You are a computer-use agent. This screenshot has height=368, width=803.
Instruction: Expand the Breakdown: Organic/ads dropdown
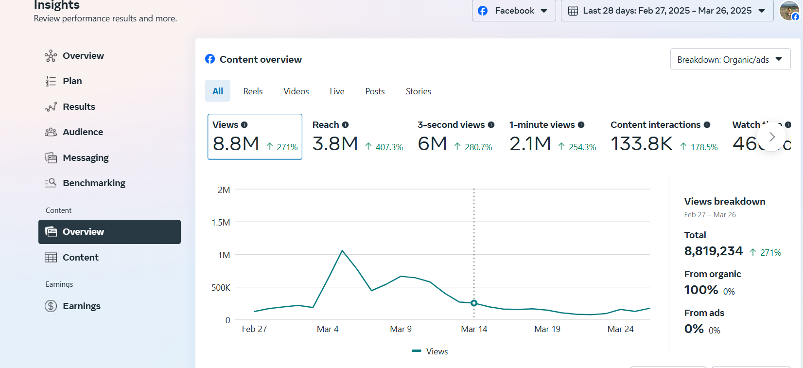[x=730, y=59]
